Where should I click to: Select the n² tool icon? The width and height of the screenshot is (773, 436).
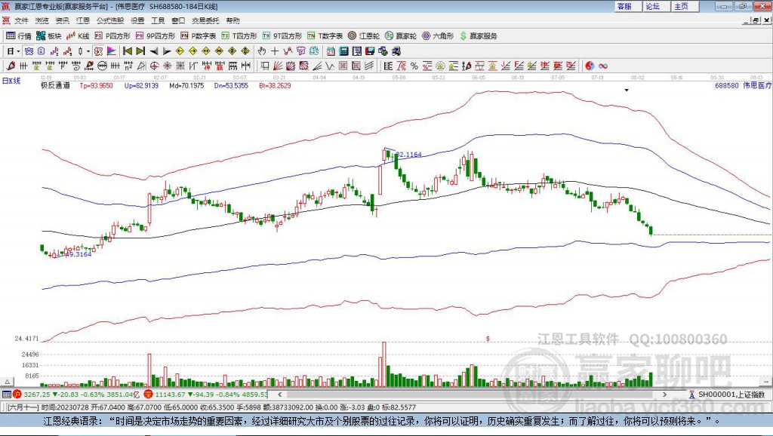[x=128, y=66]
